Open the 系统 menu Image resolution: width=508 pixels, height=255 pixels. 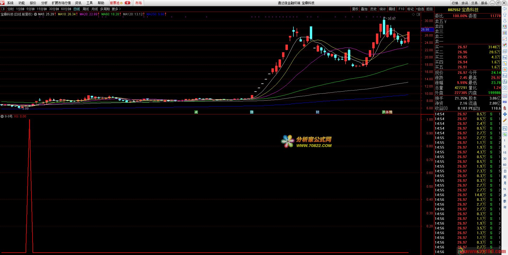[10, 3]
